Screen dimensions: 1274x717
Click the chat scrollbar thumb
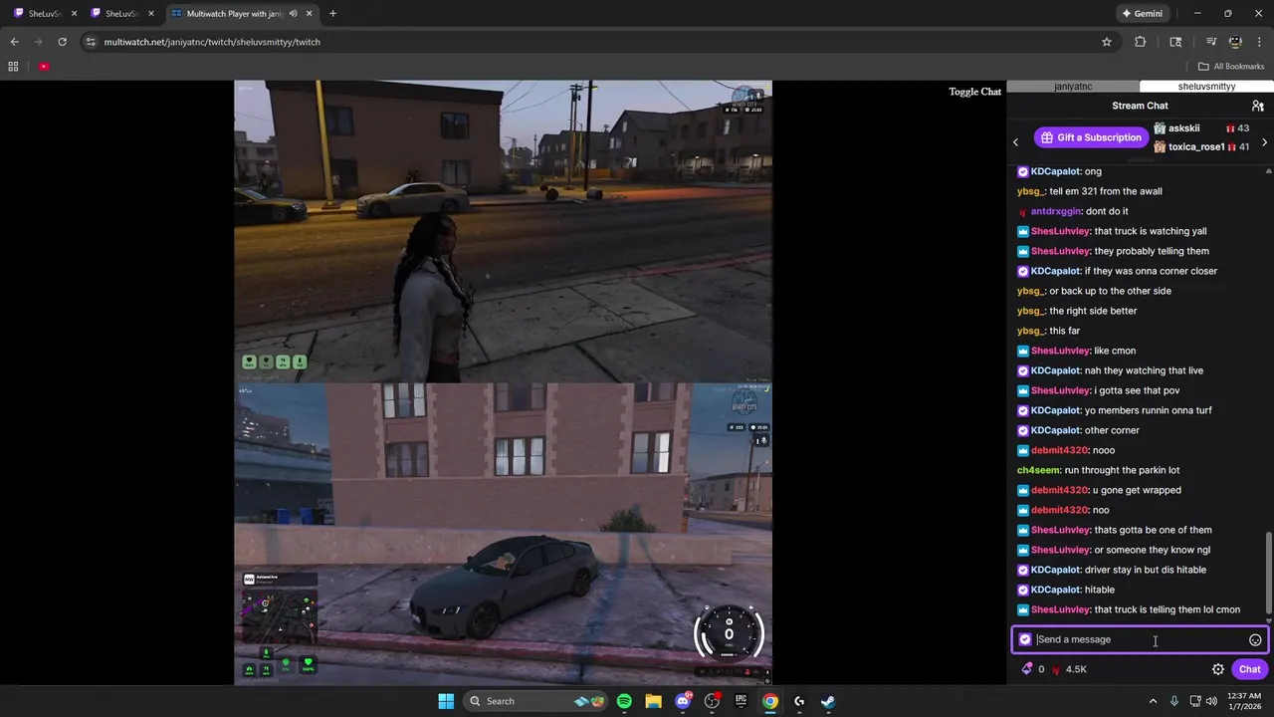coord(1268,573)
